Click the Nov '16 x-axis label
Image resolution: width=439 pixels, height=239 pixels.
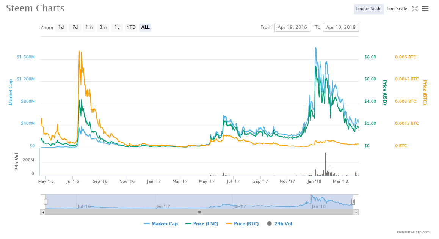(x=127, y=182)
